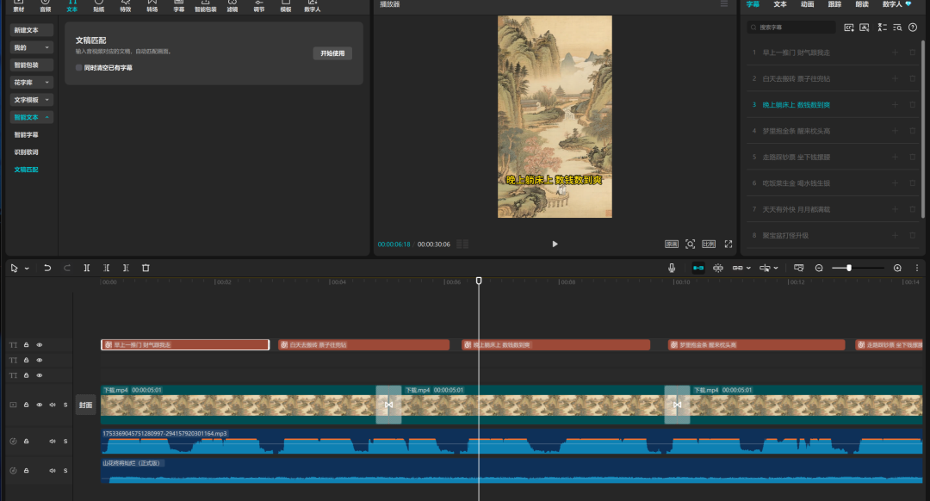
Task: Switch to the 贴纸 tab
Action: (x=98, y=6)
